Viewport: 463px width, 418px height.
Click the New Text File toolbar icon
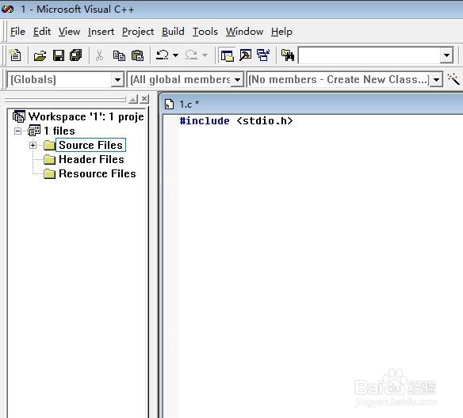click(15, 55)
